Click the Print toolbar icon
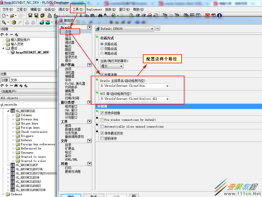Screen dimensions: 262x197 [50, 16]
